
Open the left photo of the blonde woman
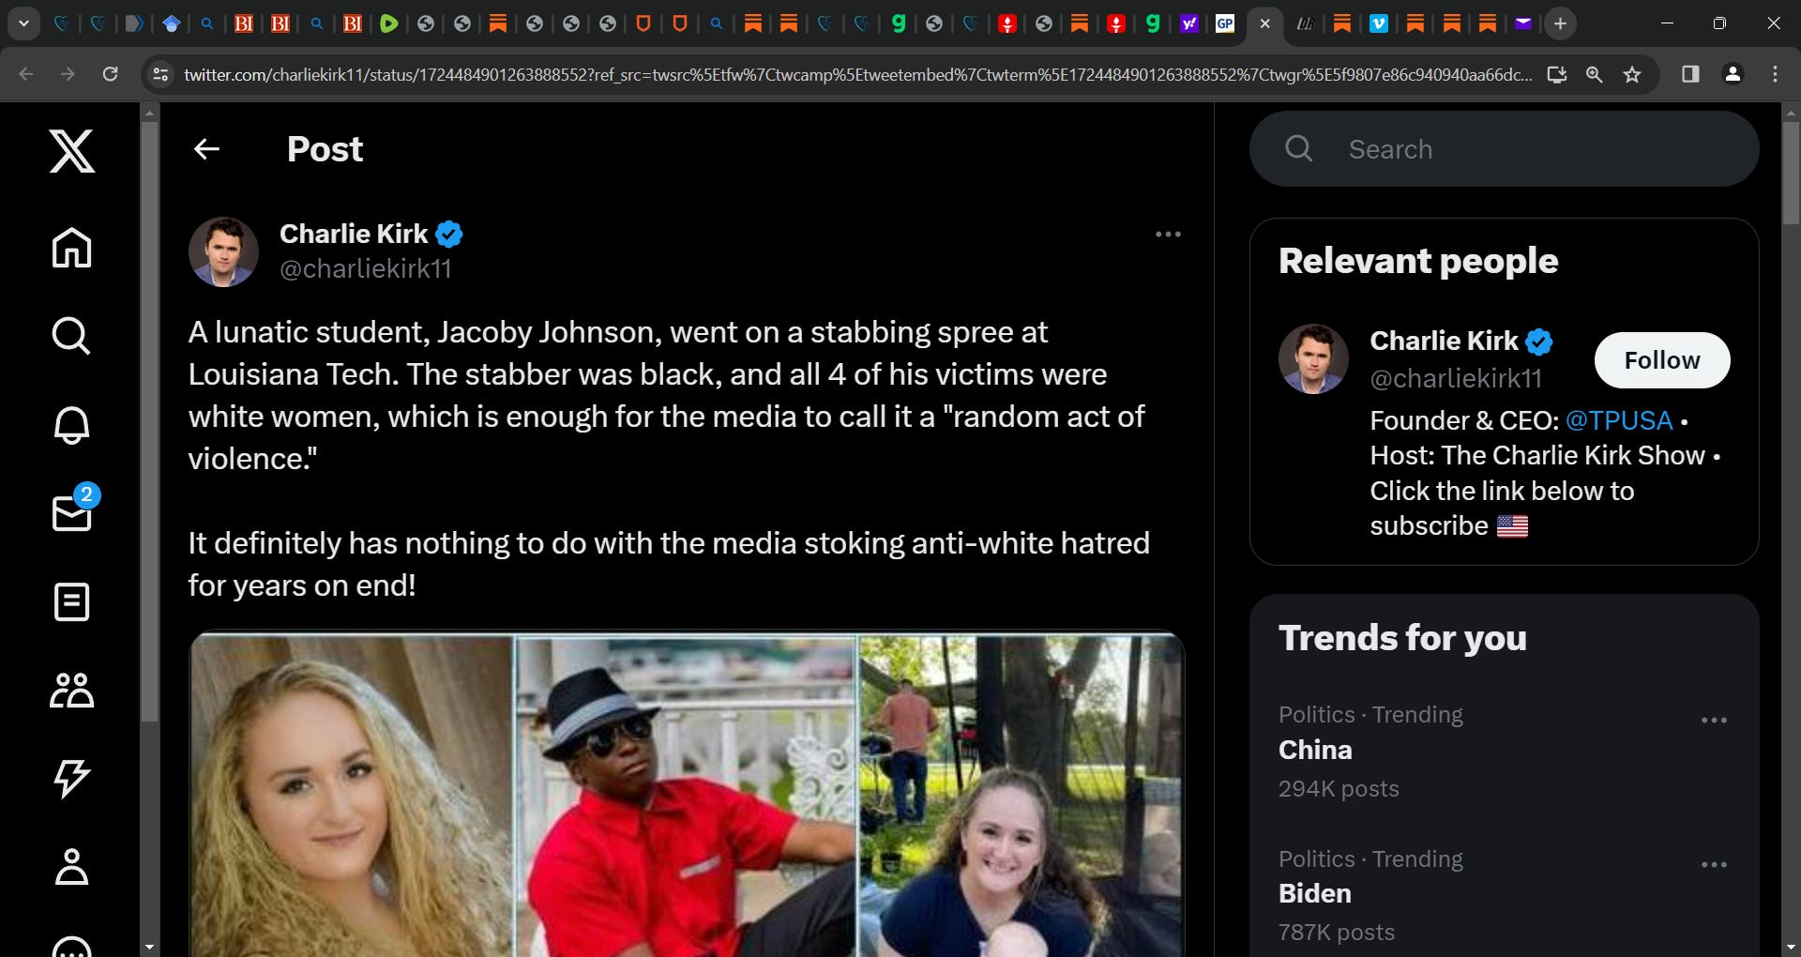(x=352, y=796)
